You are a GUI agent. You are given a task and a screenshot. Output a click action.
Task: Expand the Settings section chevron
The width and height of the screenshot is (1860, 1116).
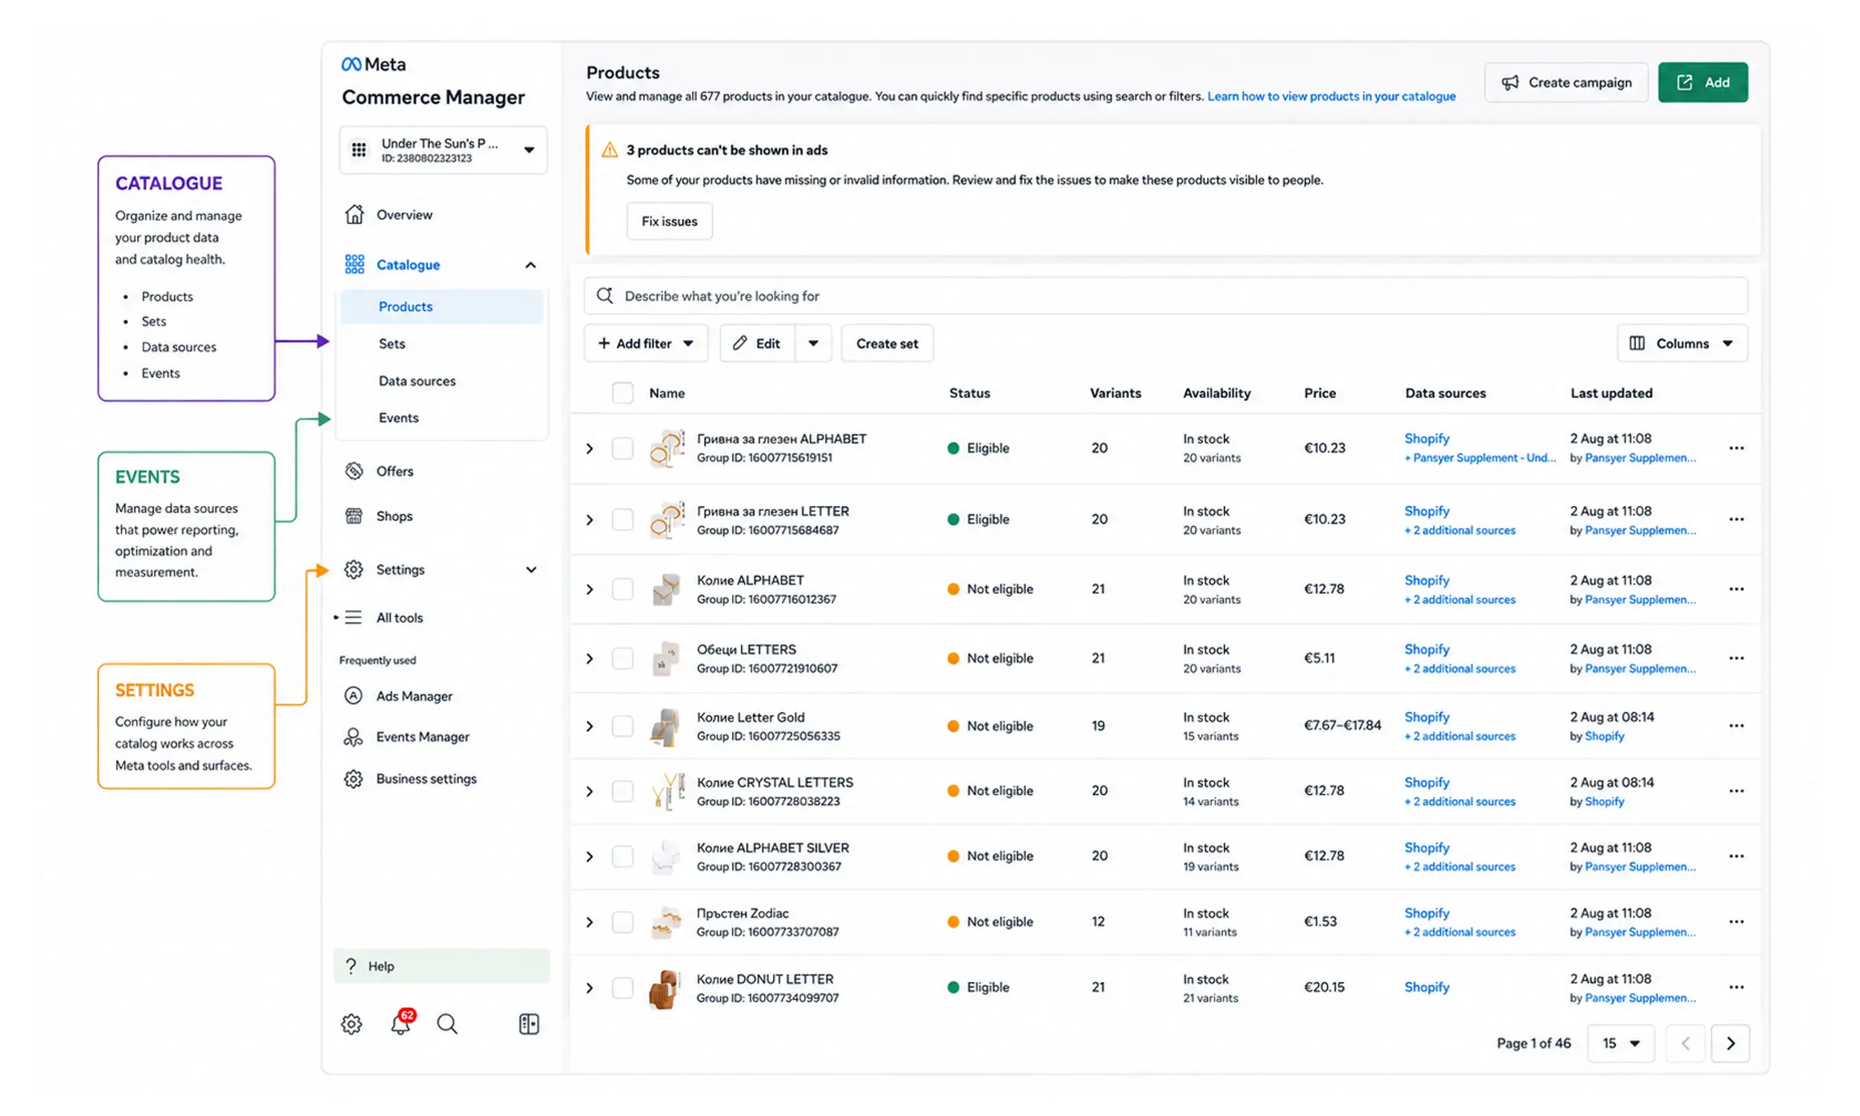click(530, 569)
